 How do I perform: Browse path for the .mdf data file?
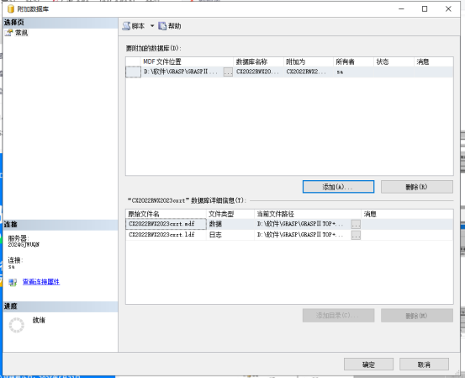(356, 224)
